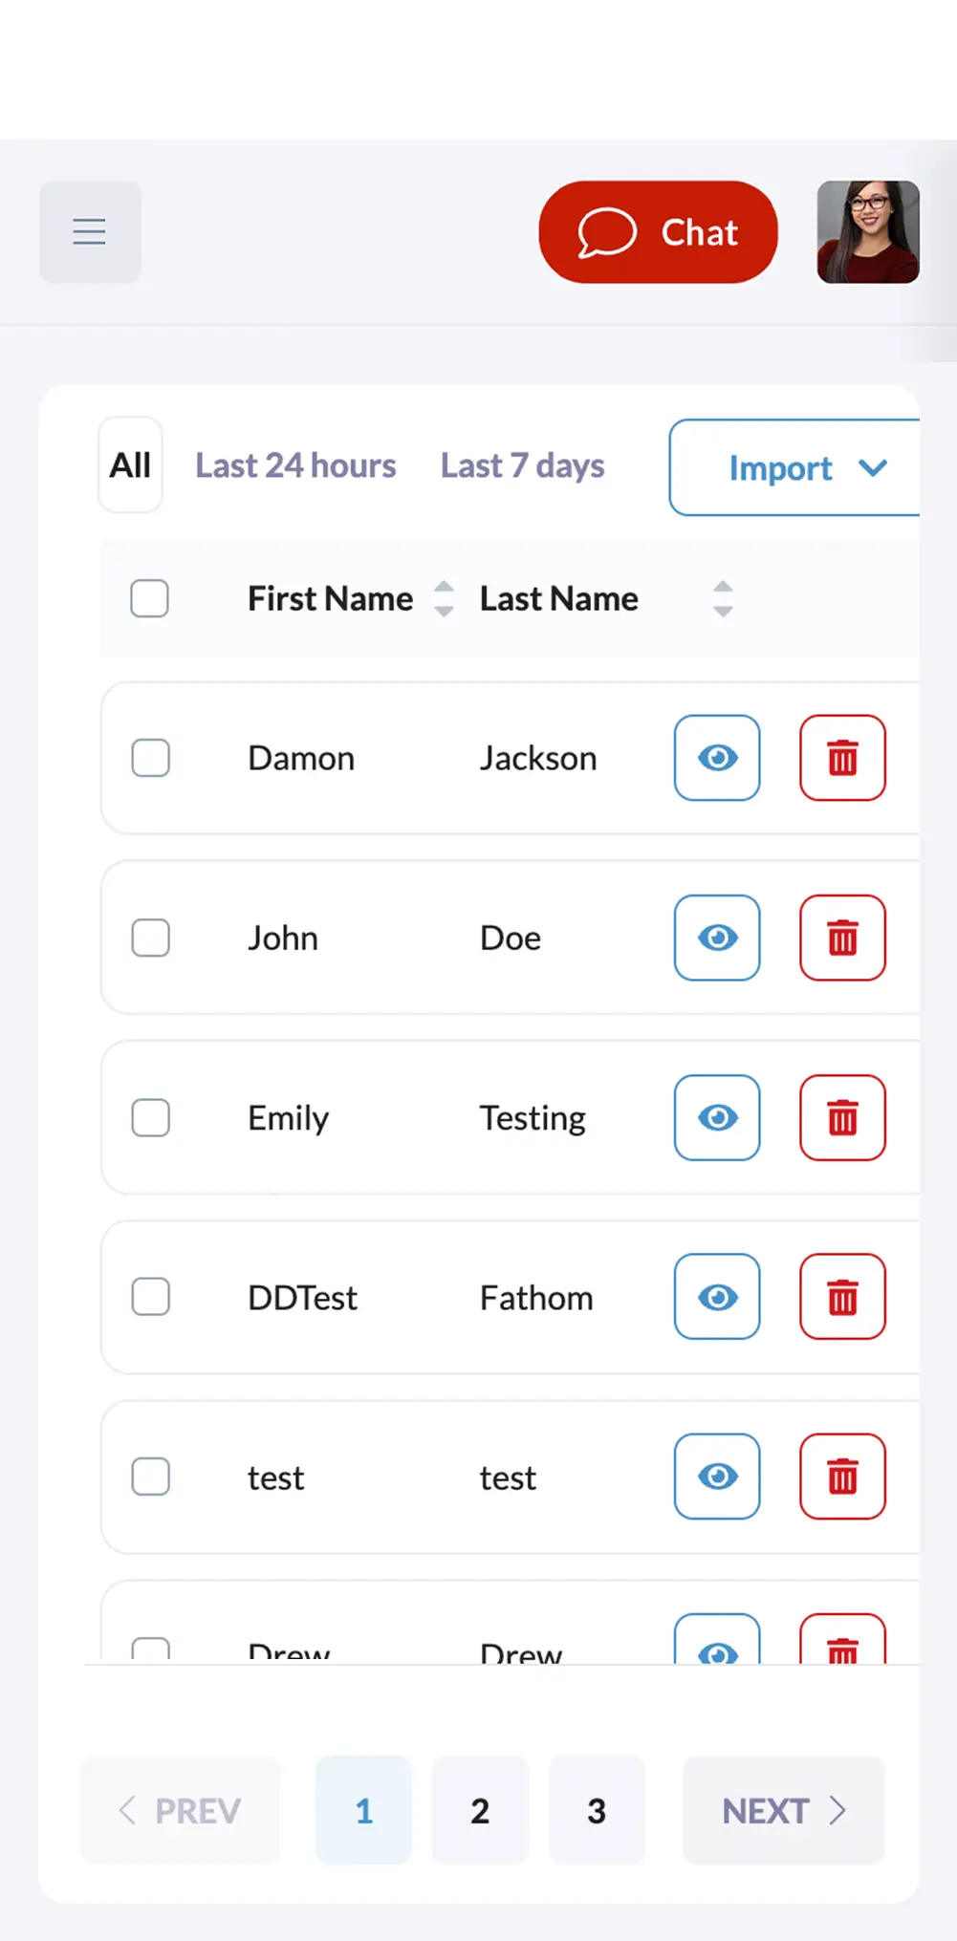Go to the NEXT page

(783, 1810)
